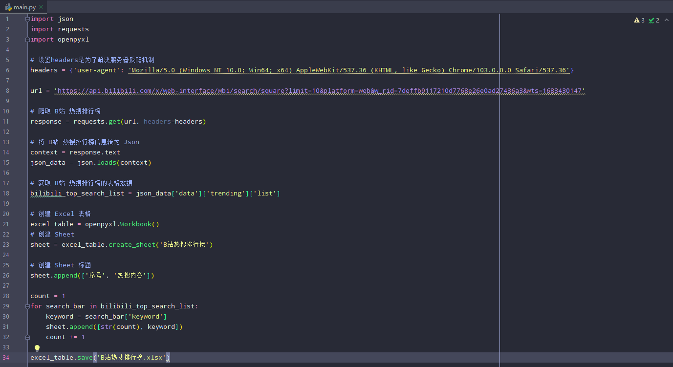Click 'requests' in the import on line 2
This screenshot has height=367, width=673.
[x=73, y=29]
